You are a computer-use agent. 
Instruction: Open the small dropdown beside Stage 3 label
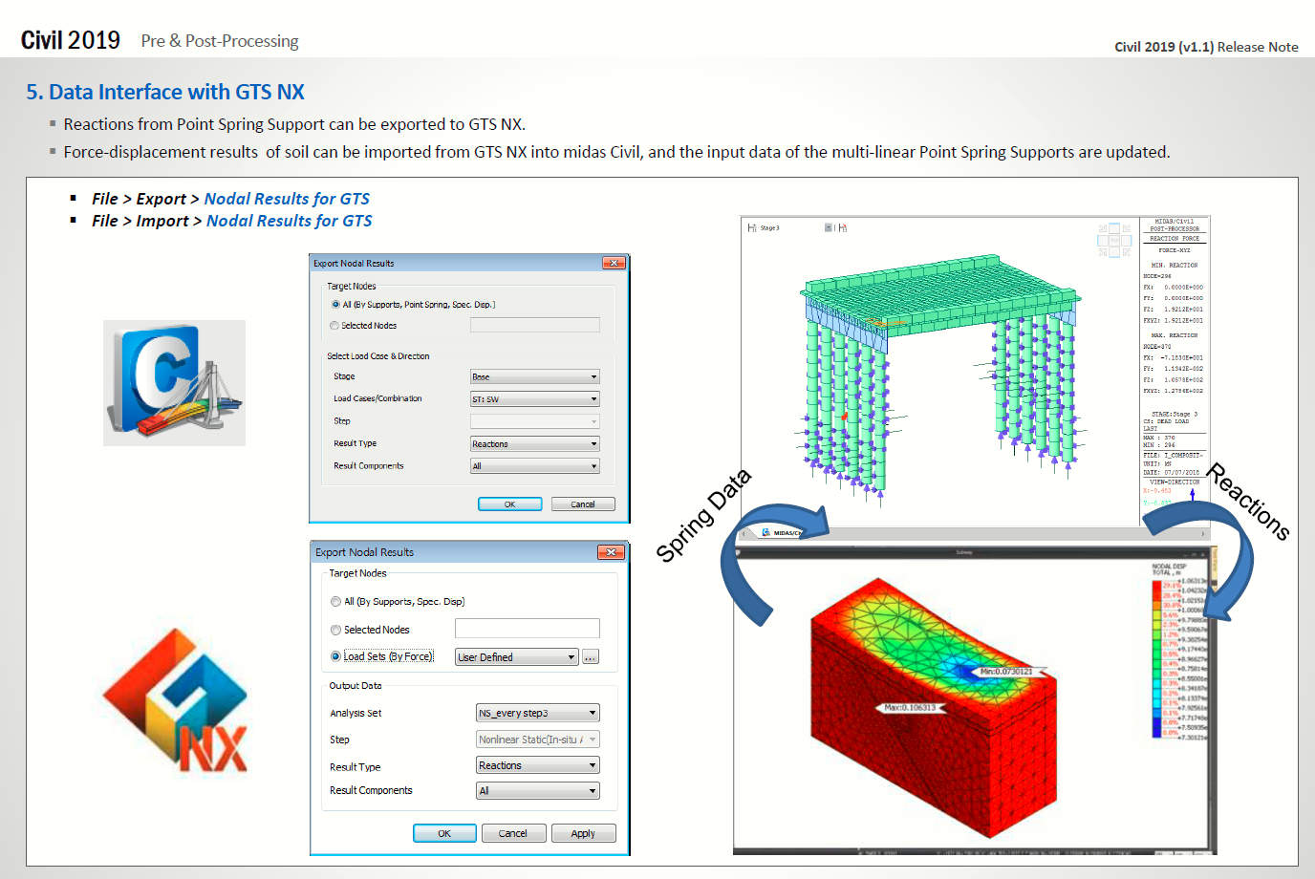[x=828, y=227]
